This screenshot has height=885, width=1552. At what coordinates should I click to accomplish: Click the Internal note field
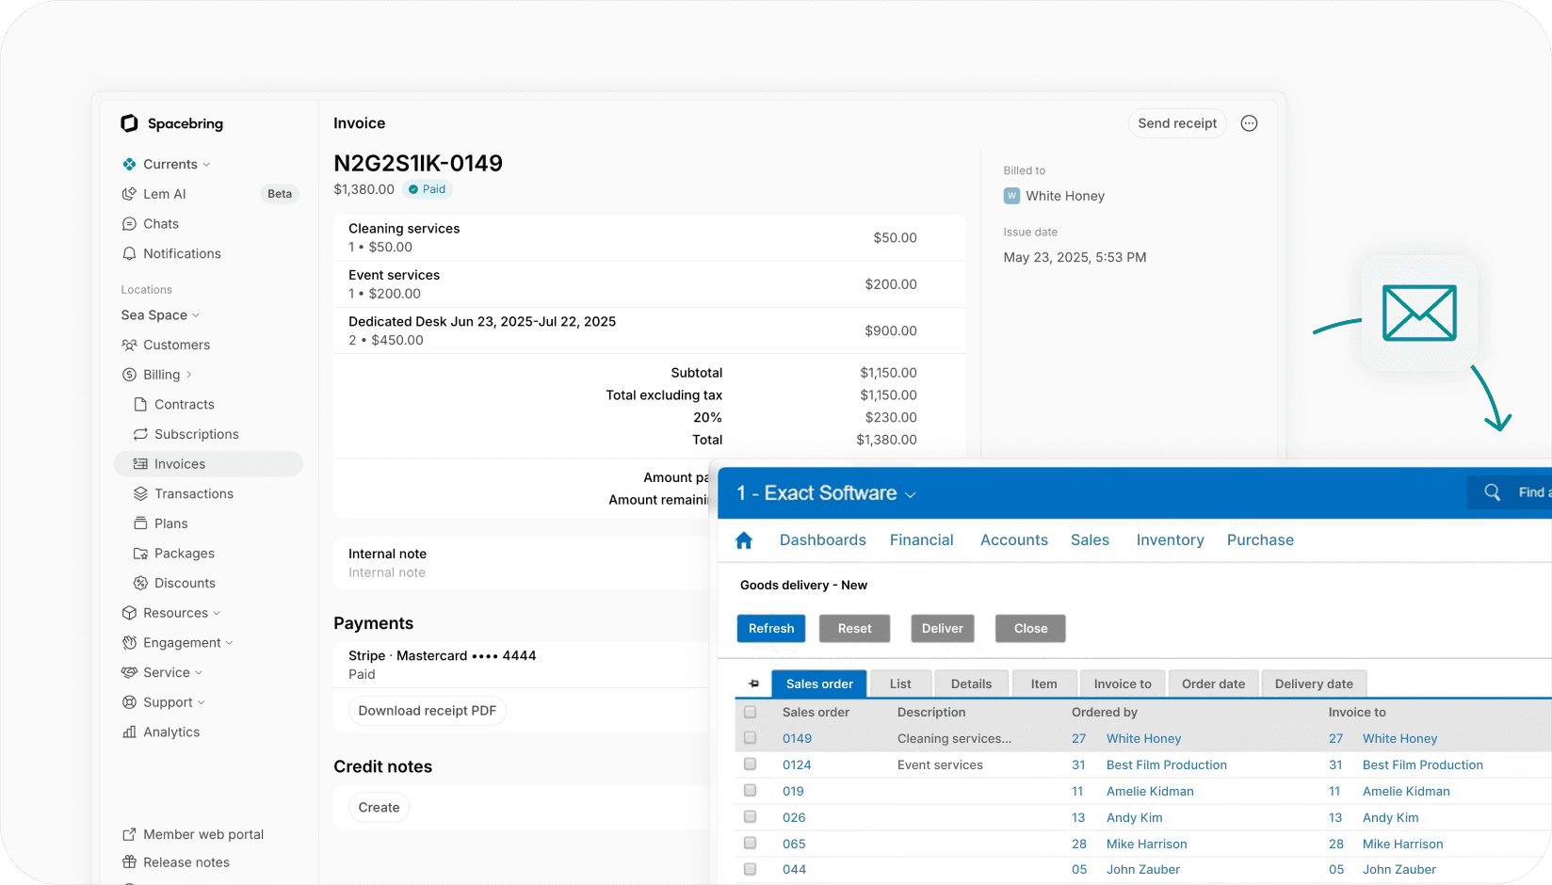(x=521, y=563)
